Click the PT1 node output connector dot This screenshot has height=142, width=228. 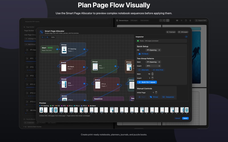(115, 66)
